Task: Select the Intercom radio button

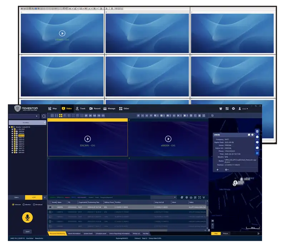Action: coord(13,205)
